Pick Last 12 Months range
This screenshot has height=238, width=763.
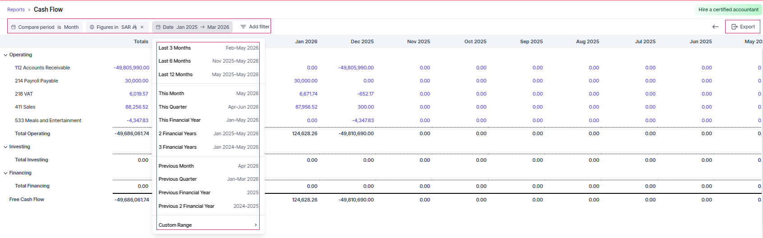(x=208, y=74)
